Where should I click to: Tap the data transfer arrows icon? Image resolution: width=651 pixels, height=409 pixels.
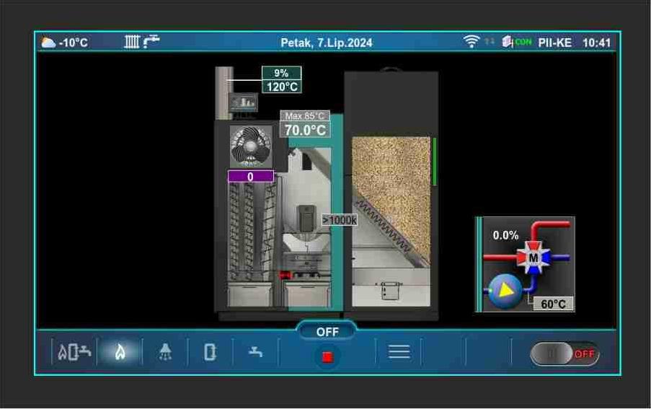[490, 41]
